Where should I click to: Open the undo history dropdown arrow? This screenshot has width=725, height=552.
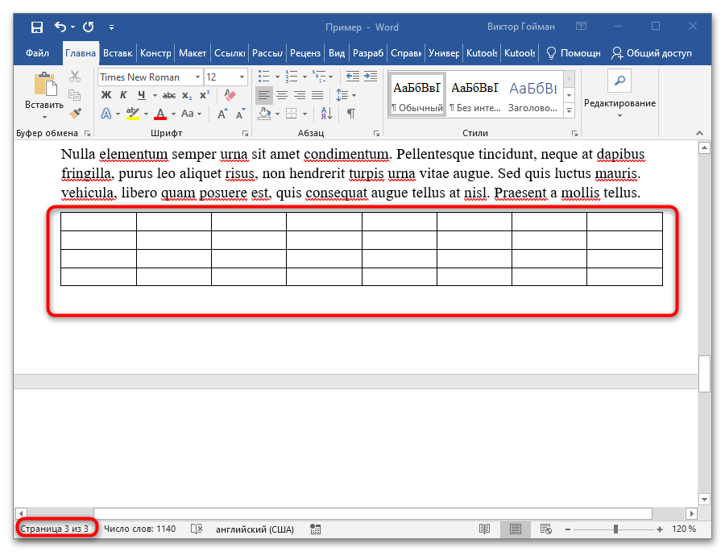point(73,27)
